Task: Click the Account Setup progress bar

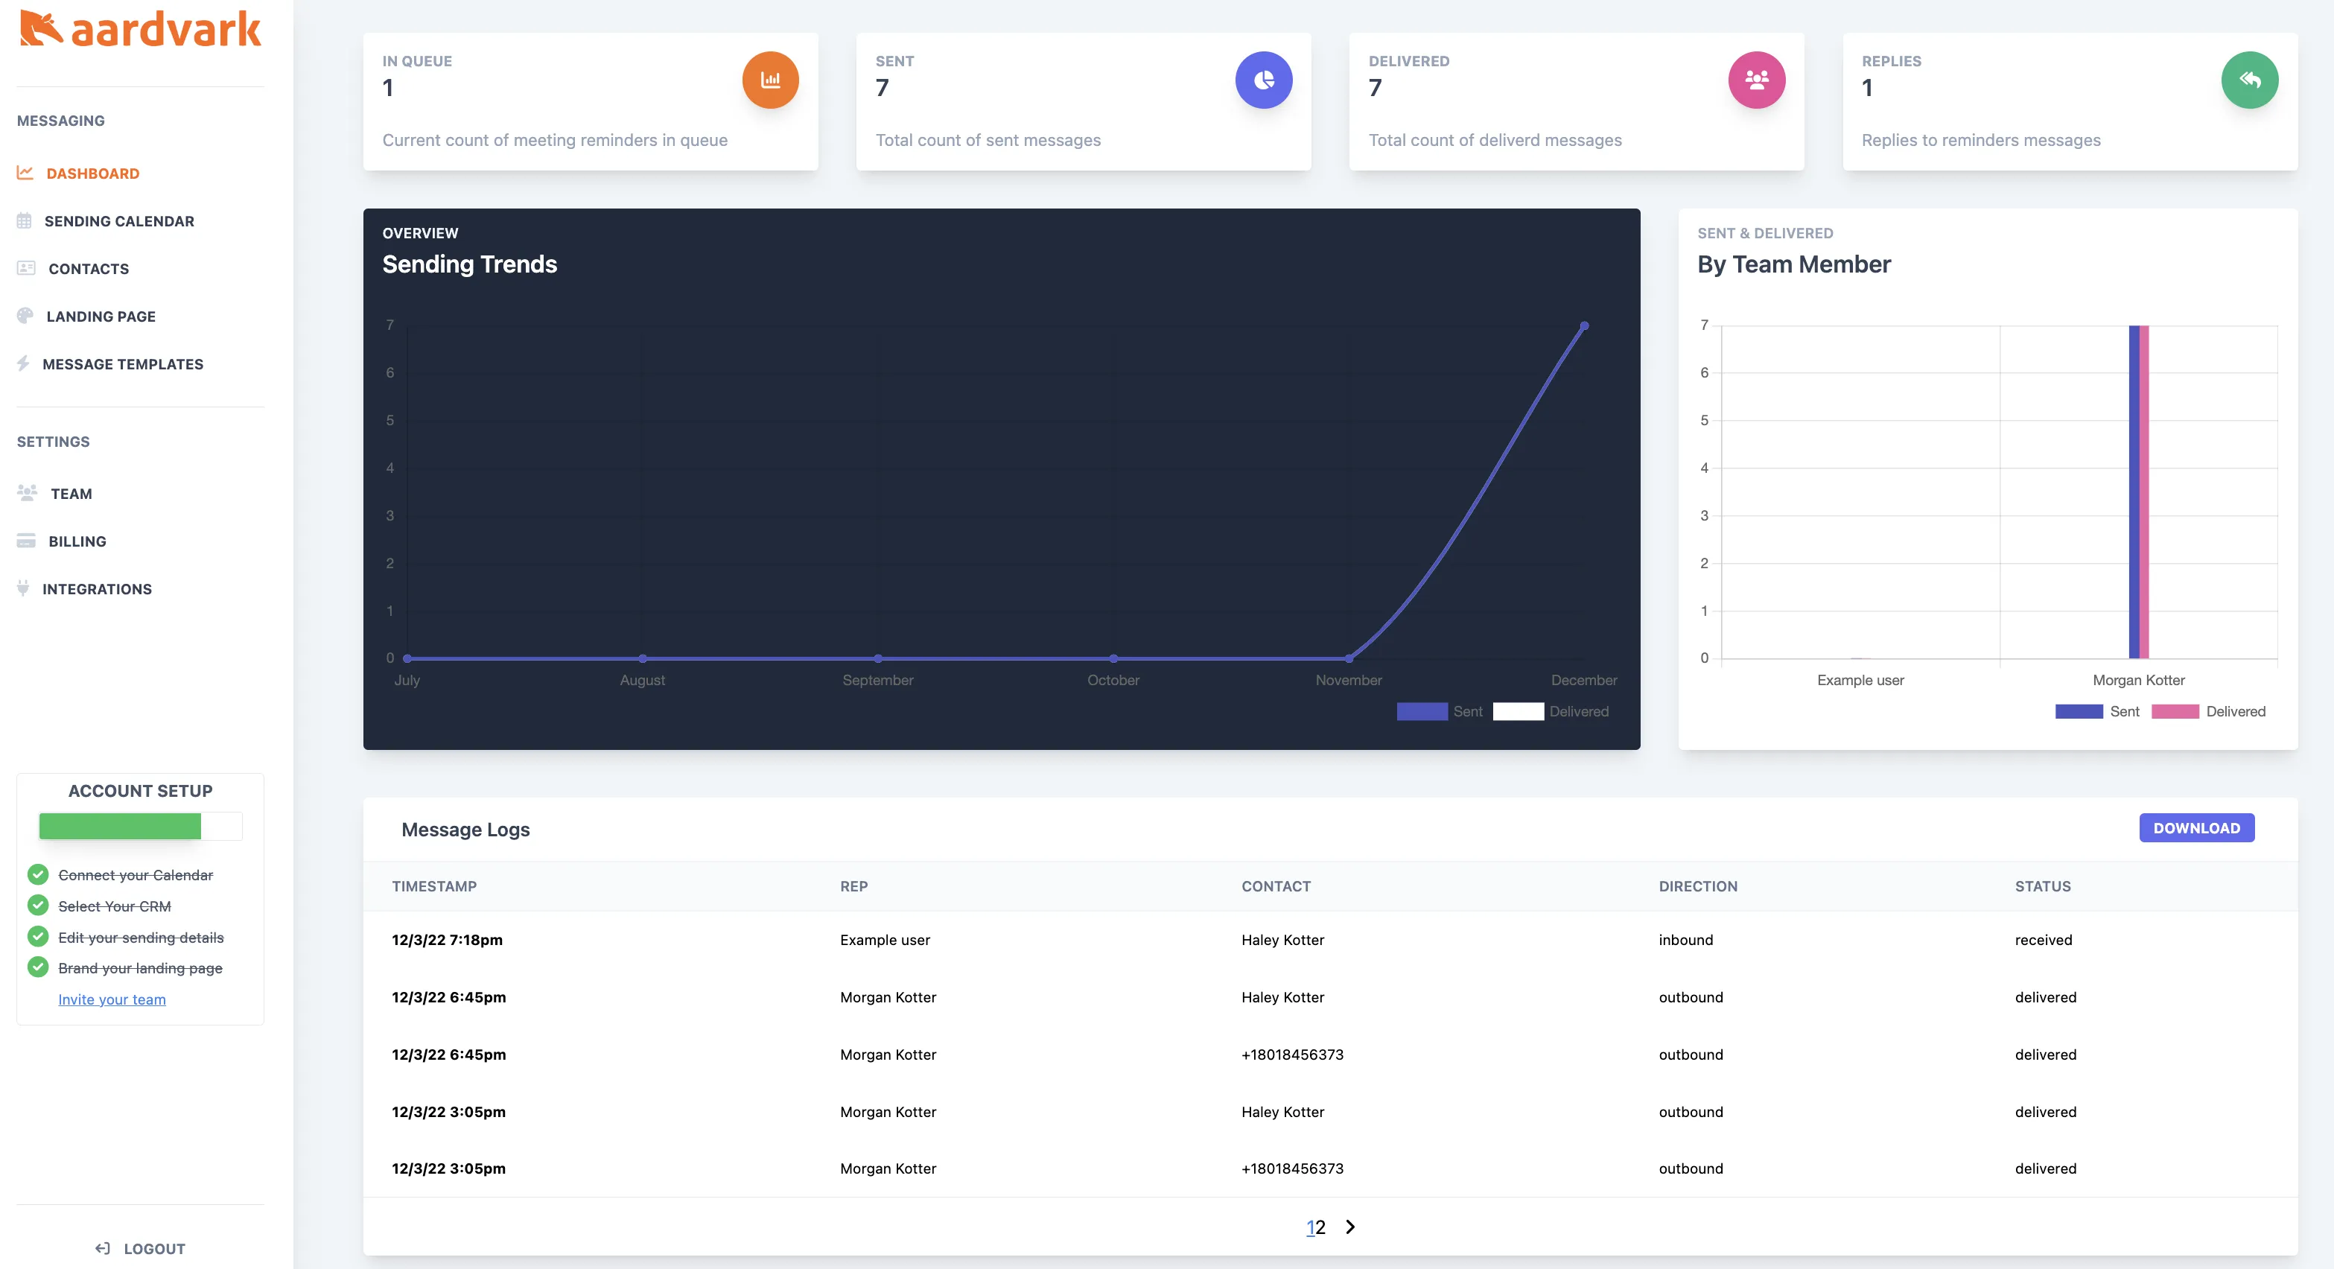Action: pos(139,826)
